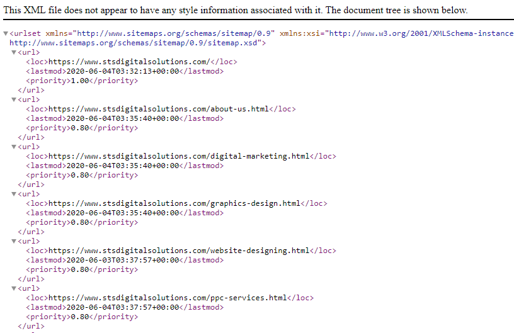Click the homepage loc URL text
Image resolution: width=514 pixels, height=333 pixels.
click(129, 62)
